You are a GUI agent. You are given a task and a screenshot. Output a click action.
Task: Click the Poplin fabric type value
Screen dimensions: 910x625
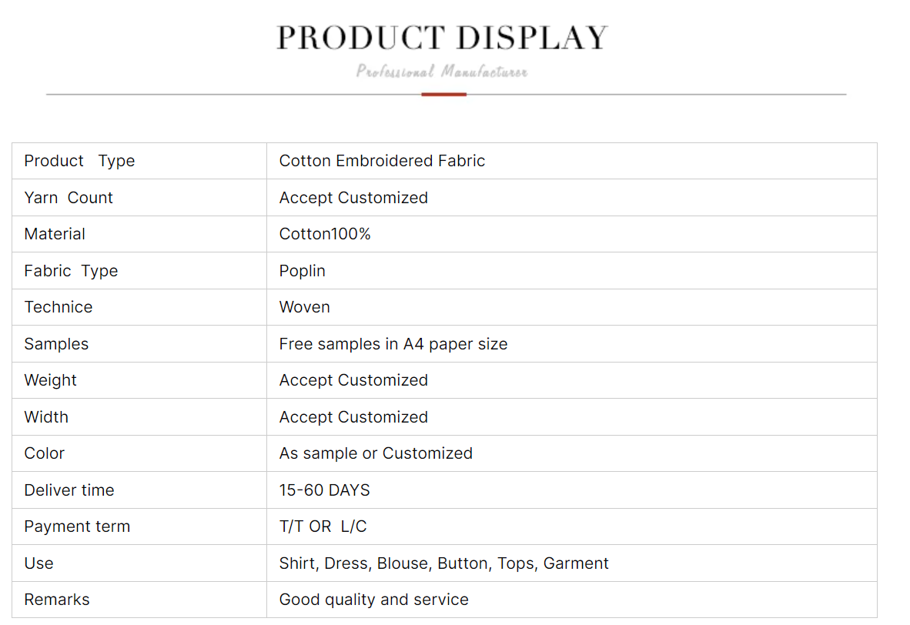pyautogui.click(x=302, y=271)
